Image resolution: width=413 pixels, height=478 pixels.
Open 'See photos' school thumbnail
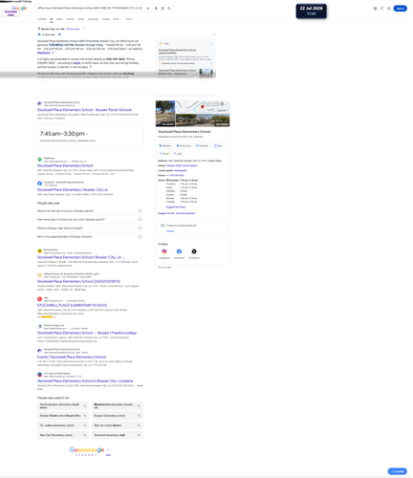[x=165, y=114]
